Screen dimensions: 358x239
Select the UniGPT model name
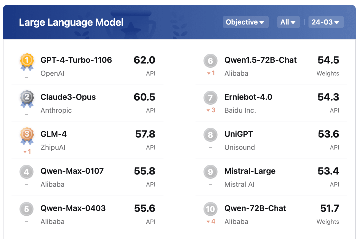click(x=238, y=134)
